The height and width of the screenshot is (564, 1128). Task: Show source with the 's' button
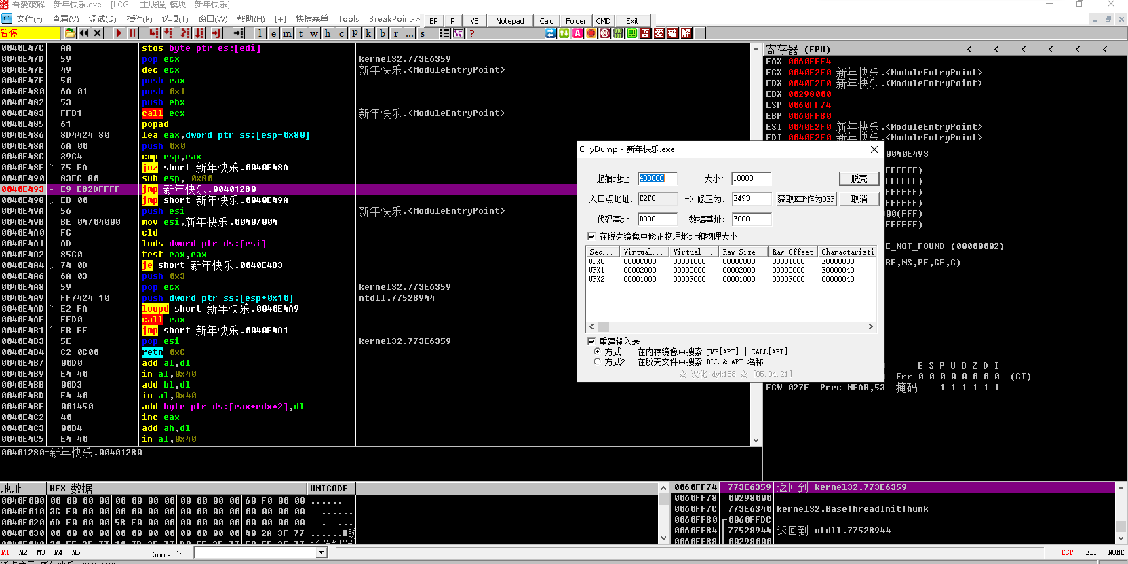(x=423, y=33)
